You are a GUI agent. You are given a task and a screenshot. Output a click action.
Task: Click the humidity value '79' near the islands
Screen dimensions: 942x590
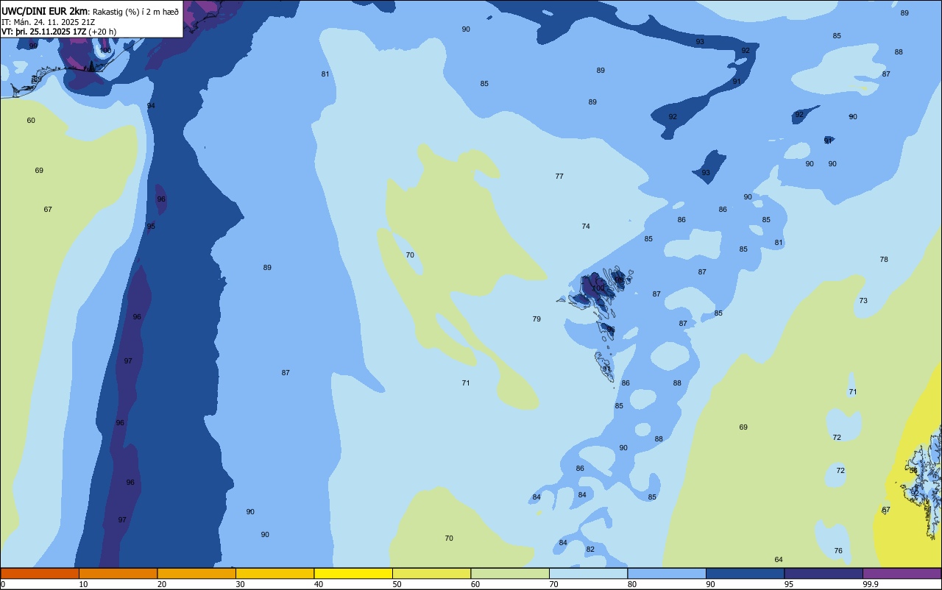pyautogui.click(x=536, y=319)
